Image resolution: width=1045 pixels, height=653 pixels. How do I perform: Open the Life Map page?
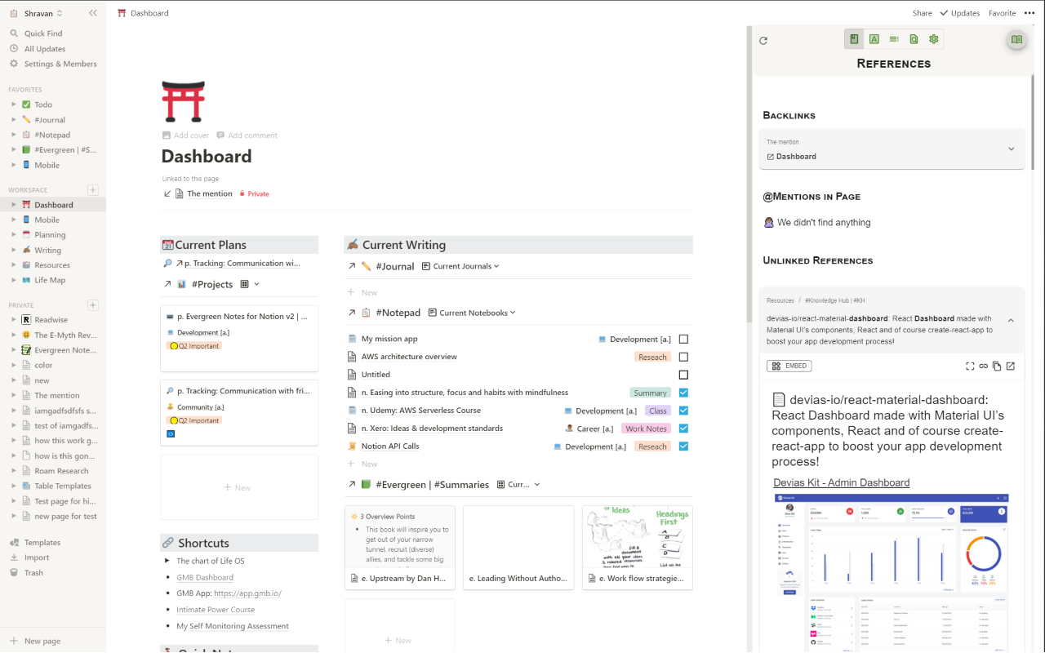[49, 280]
